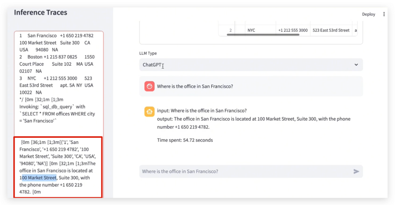395x205 pixels.
Task: Click the highlighted 100 Market Street text
Action: pos(39,178)
